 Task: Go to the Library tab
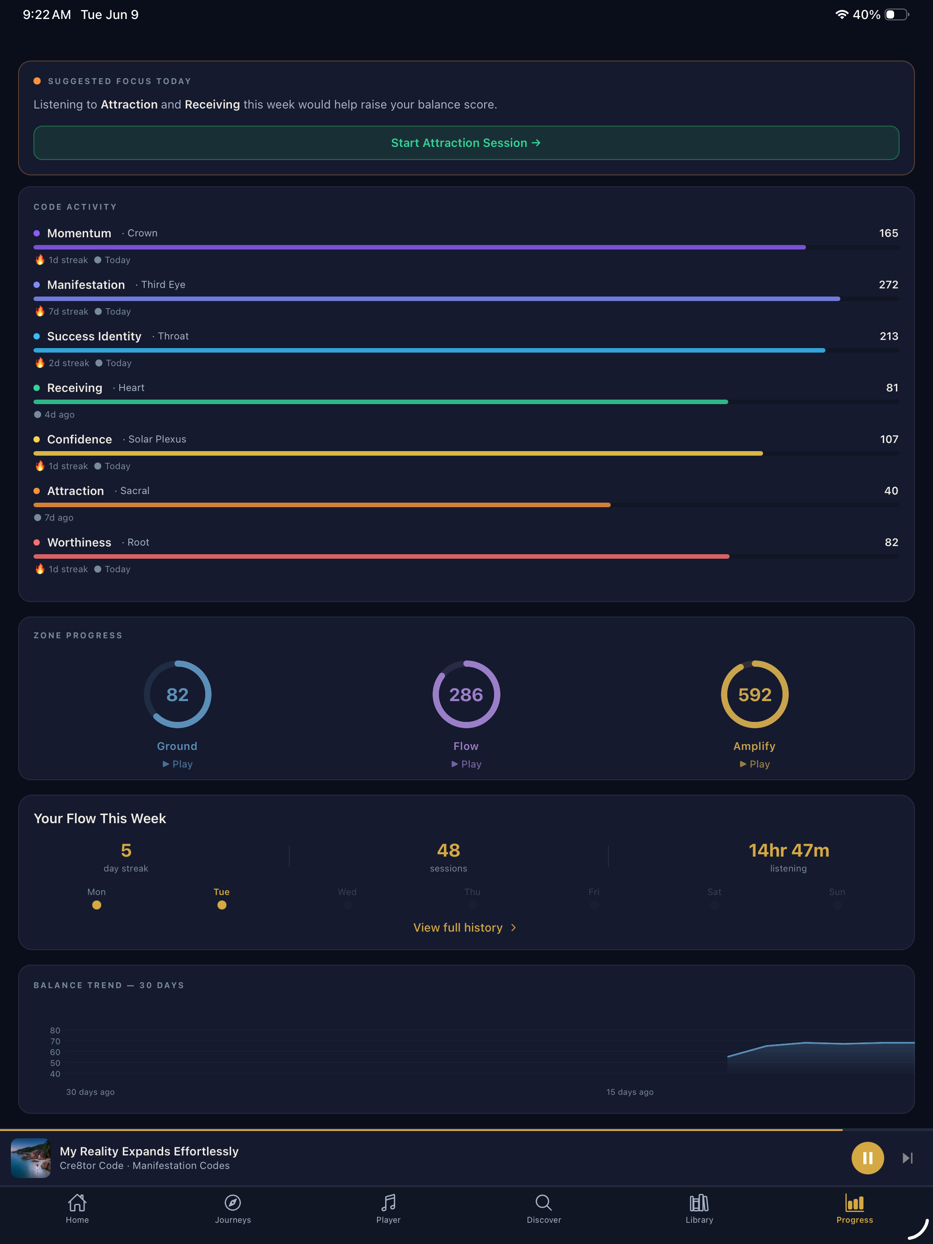point(699,1209)
